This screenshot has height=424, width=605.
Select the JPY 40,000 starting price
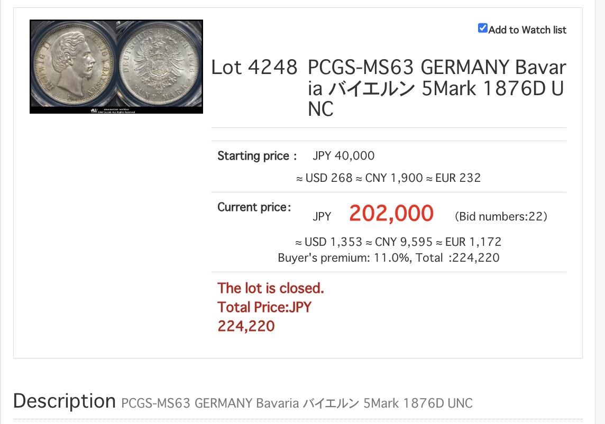coord(343,156)
